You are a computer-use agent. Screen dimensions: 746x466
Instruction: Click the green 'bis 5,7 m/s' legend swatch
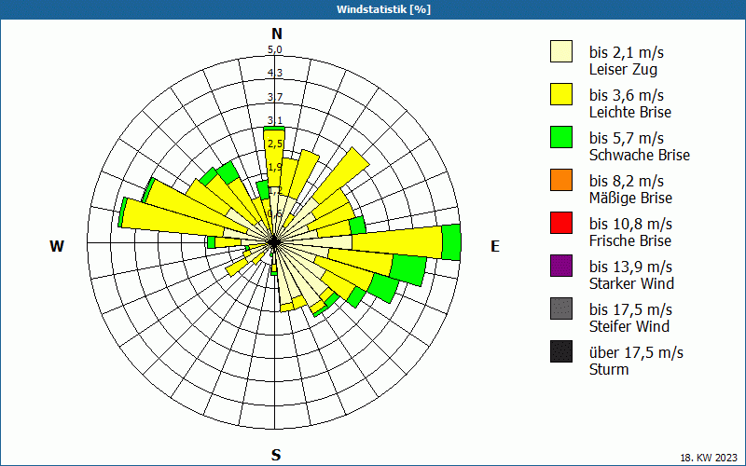tap(561, 137)
